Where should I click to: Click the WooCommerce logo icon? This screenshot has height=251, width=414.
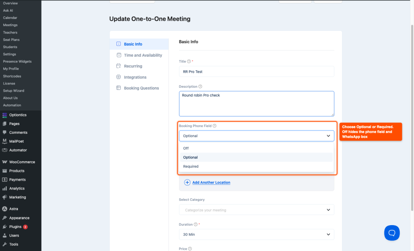4,162
